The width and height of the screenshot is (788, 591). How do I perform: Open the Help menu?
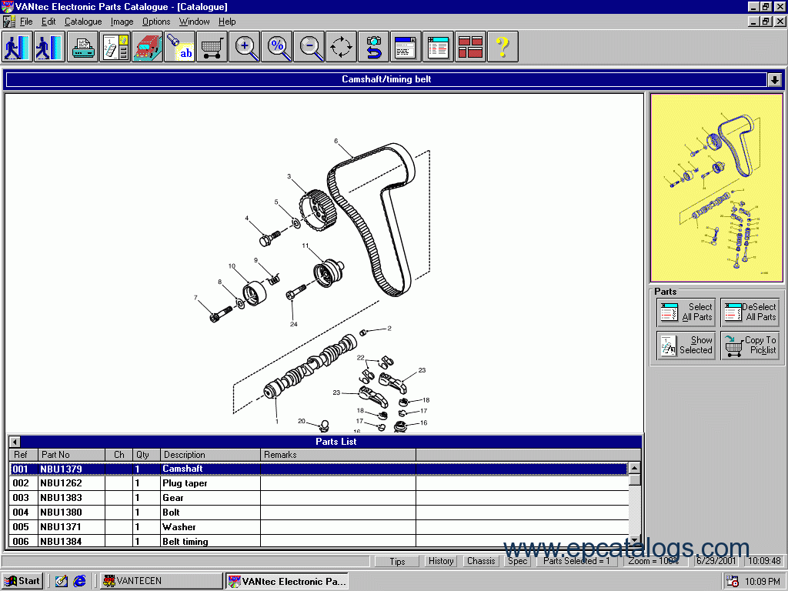(227, 22)
